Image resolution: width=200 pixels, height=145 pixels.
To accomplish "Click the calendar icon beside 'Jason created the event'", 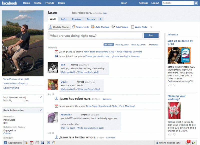I will (x=56, y=106).
